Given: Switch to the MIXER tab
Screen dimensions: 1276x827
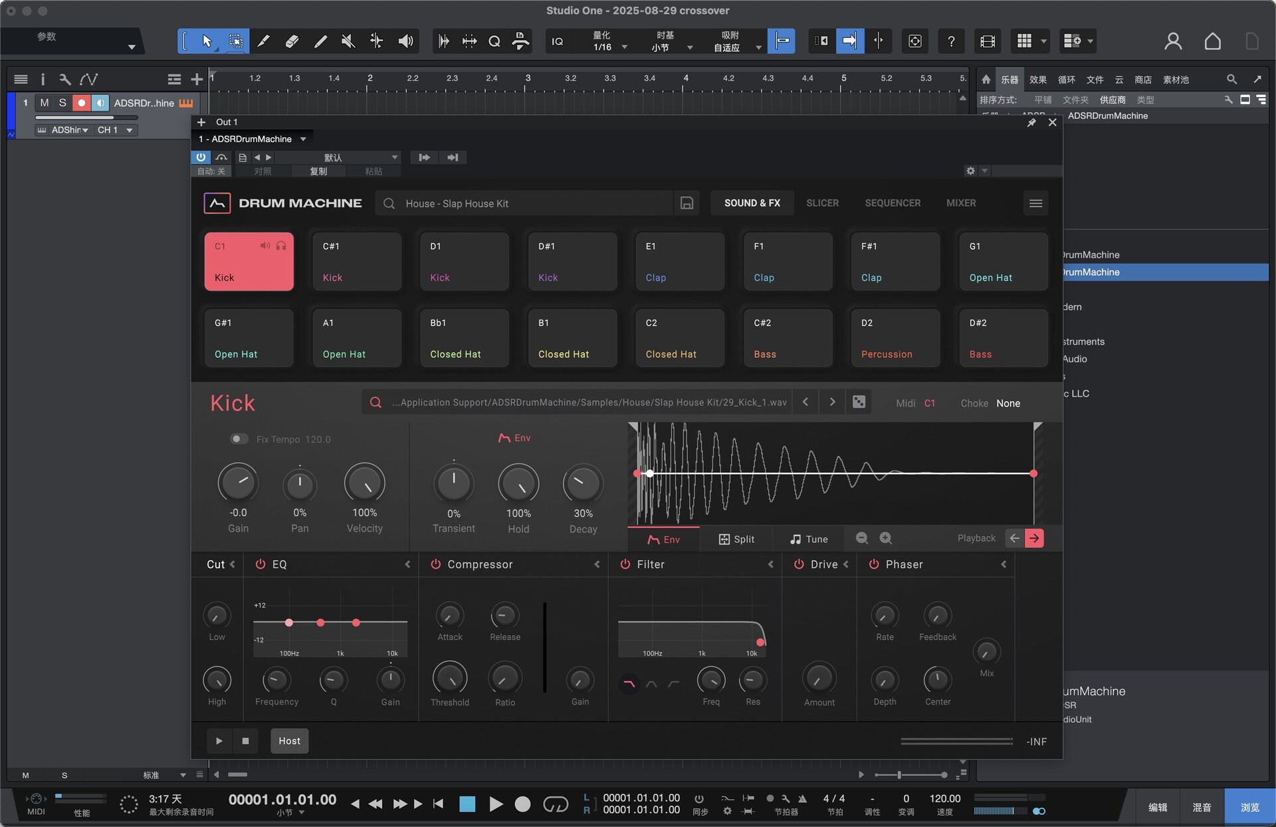Looking at the screenshot, I should tap(961, 203).
